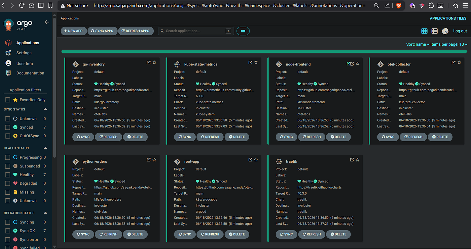Screen dimensions: 471x249
Task: Star the python-orders application
Action: pyautogui.click(x=154, y=160)
